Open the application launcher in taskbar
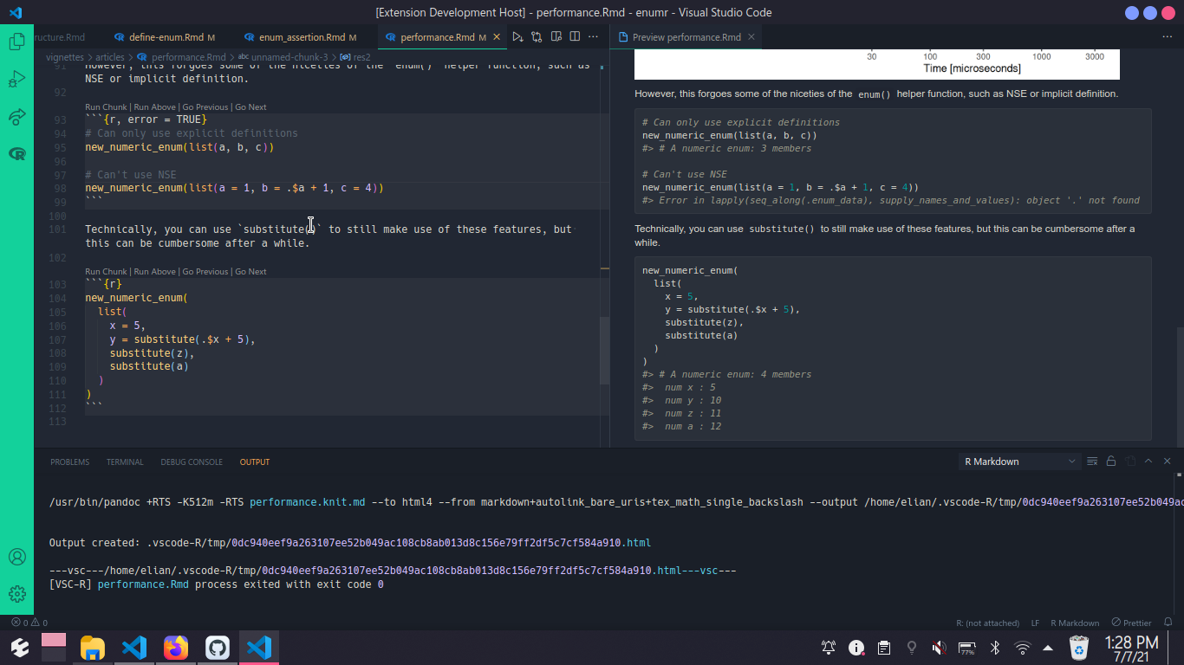The width and height of the screenshot is (1184, 665). pyautogui.click(x=20, y=648)
